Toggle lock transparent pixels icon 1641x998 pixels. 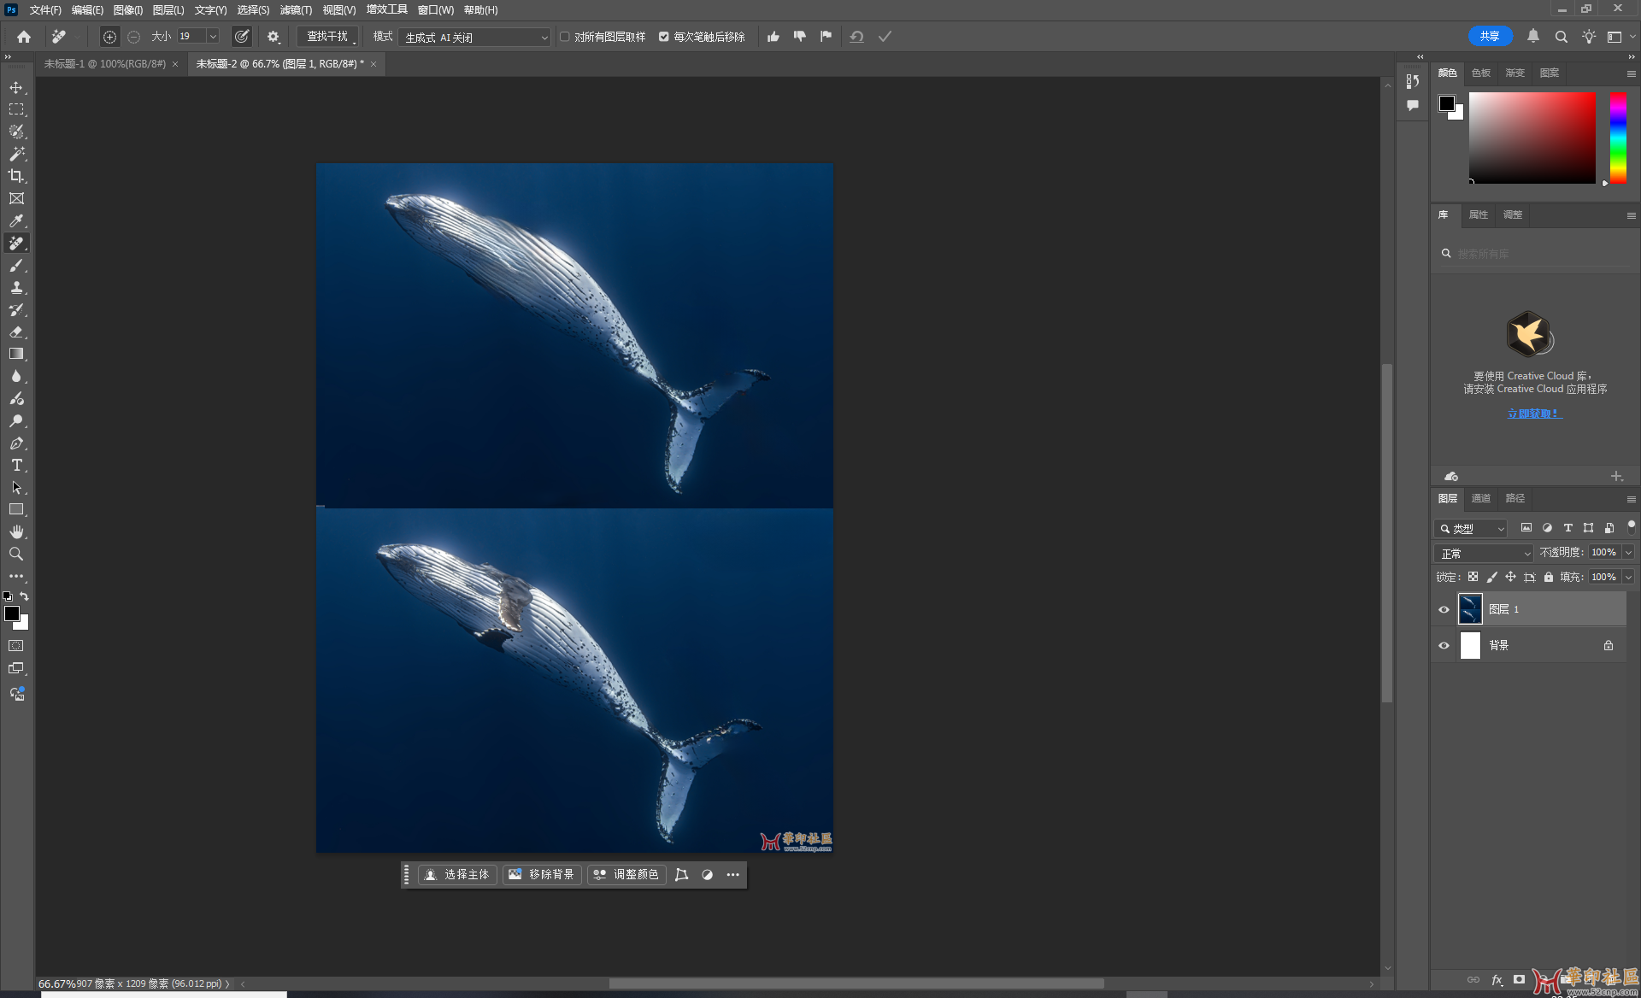pos(1473,577)
